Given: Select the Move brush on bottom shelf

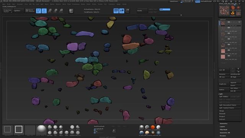Looking at the screenshot, I should point(61,133).
